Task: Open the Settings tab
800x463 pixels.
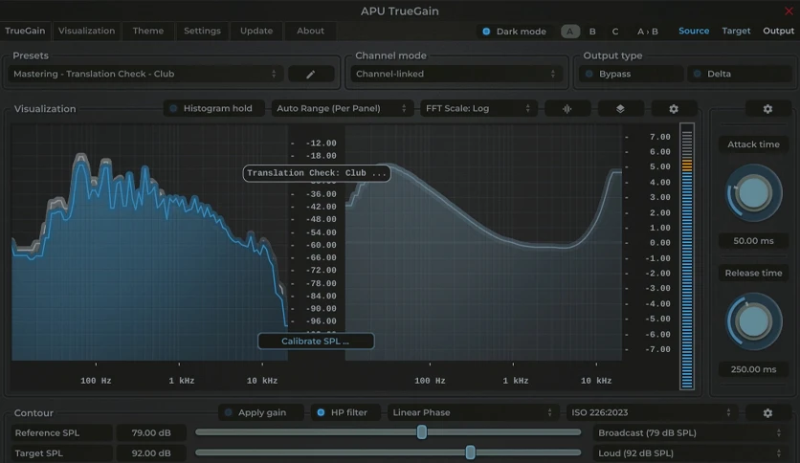Action: point(202,31)
